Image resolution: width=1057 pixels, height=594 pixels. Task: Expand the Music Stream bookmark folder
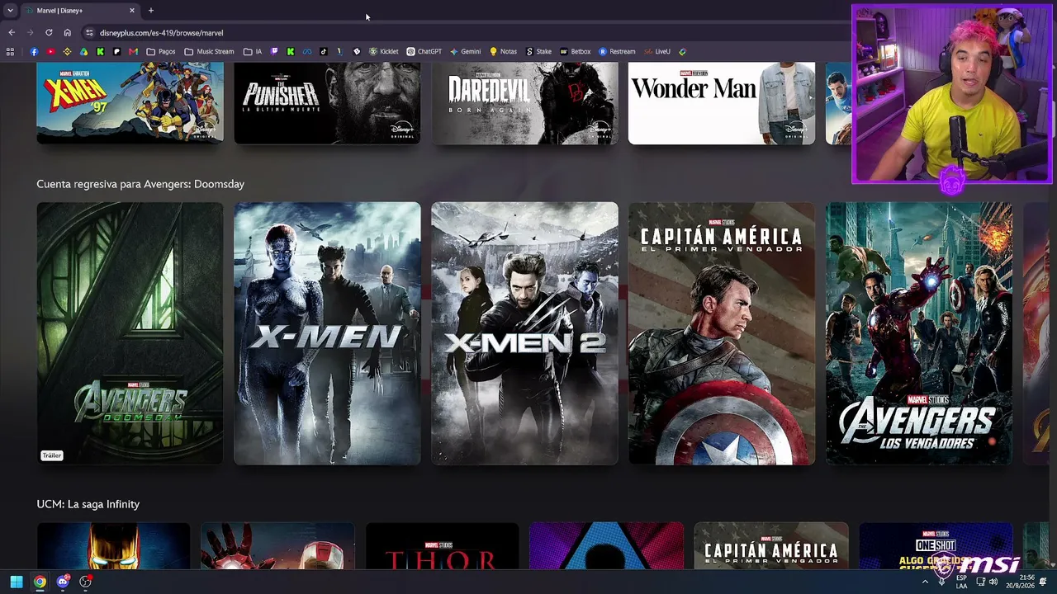[x=210, y=51]
